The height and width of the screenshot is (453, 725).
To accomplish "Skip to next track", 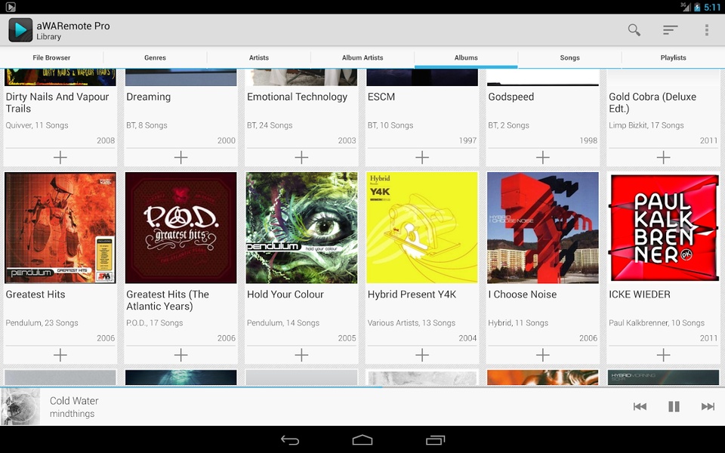I will coord(708,406).
